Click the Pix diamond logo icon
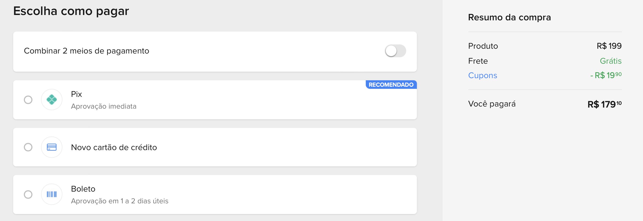This screenshot has width=643, height=221. [52, 100]
